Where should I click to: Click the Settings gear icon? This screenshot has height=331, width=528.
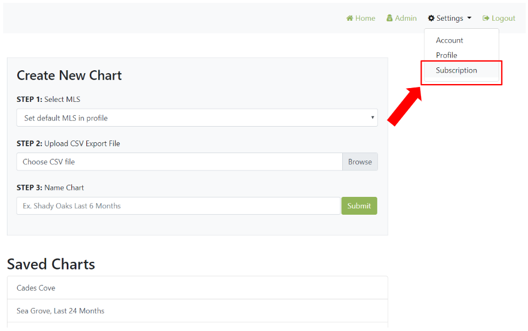tap(431, 18)
